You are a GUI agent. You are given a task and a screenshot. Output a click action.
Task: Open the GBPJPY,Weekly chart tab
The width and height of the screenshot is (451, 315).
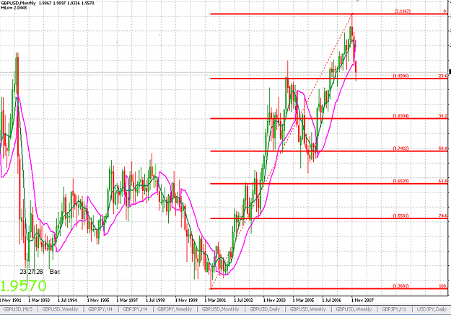click(x=175, y=309)
